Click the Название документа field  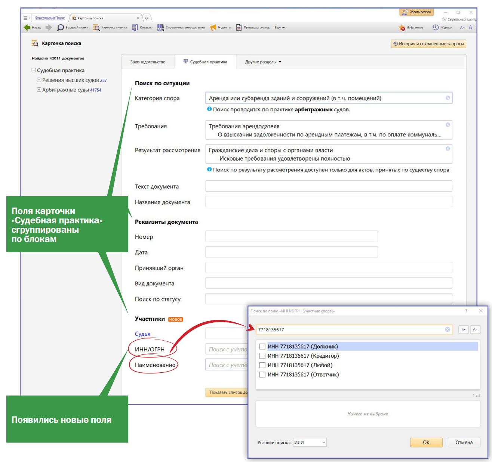(329, 202)
